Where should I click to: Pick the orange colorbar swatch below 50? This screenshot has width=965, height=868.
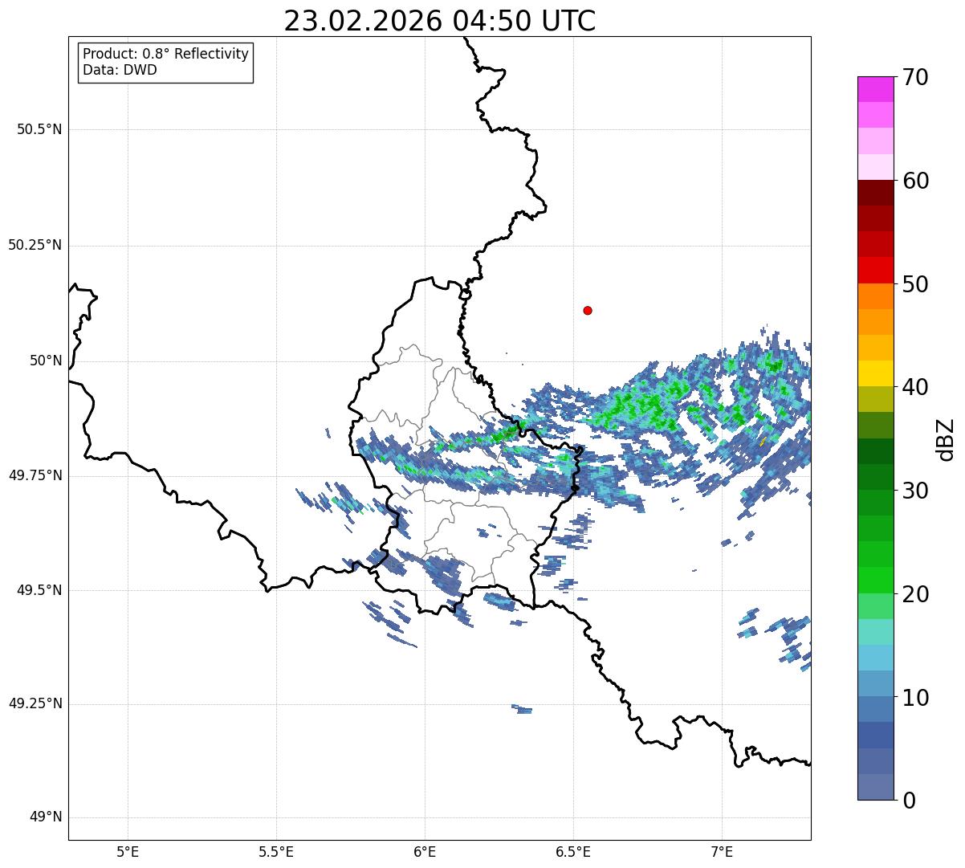tap(876, 296)
